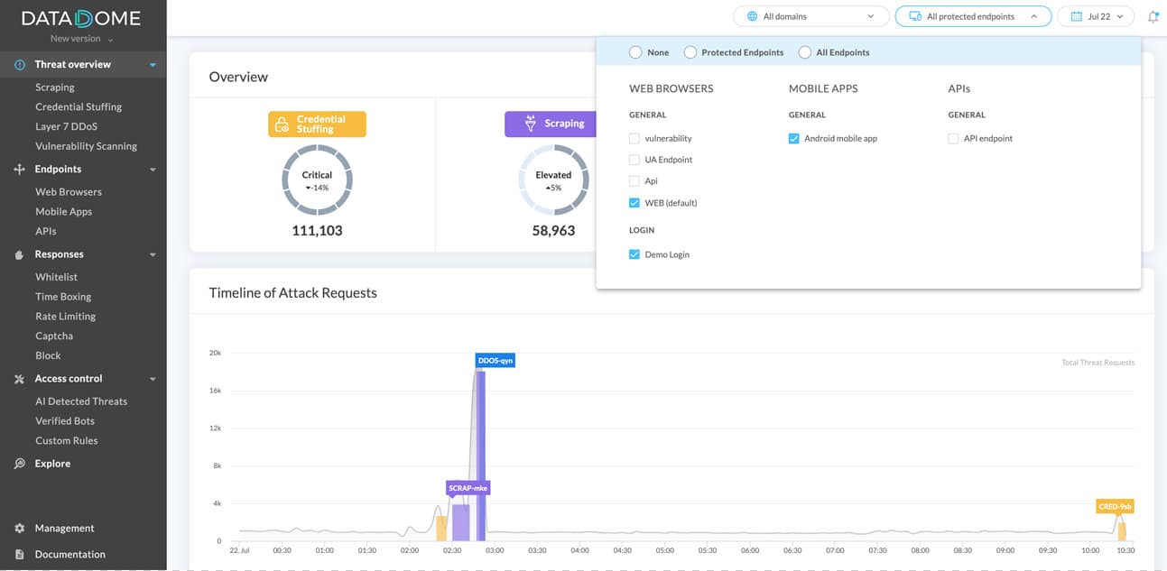Click the Explore magnifier icon
This screenshot has width=1167, height=571.
pos(19,464)
